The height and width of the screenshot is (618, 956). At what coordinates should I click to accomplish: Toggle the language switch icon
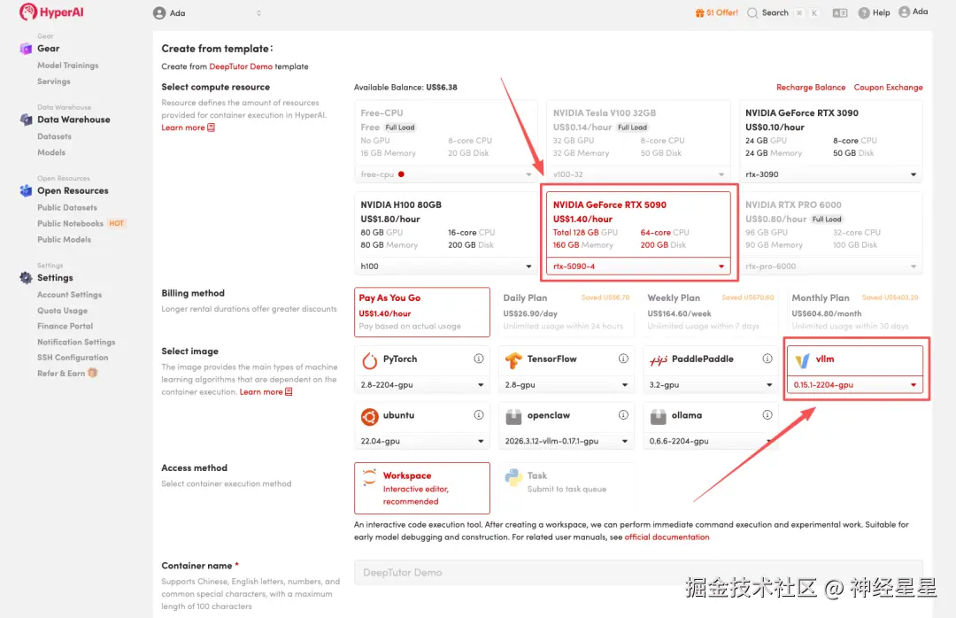click(x=839, y=12)
